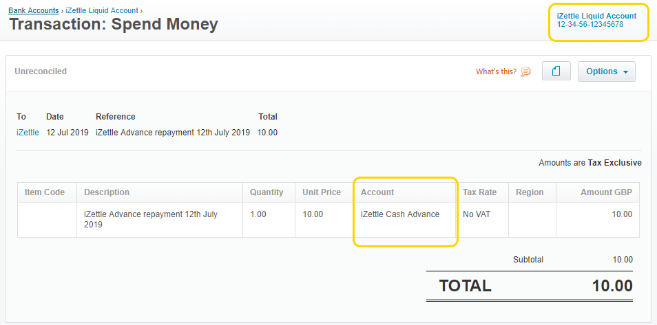Click the Item Code column header
The width and height of the screenshot is (657, 325).
(x=45, y=192)
